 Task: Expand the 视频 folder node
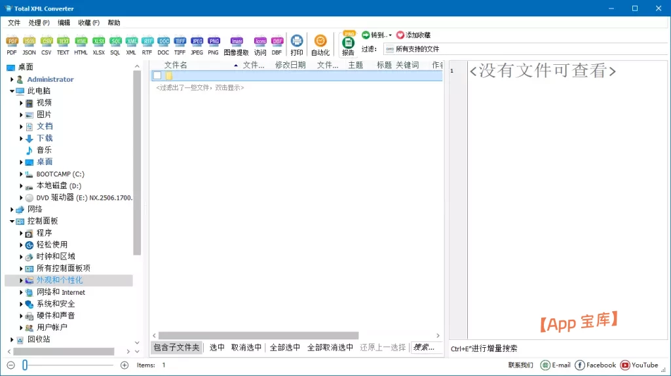point(21,103)
